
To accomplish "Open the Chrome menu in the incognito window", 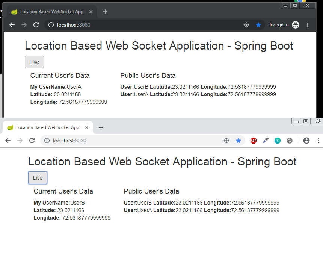I will pyautogui.click(x=308, y=25).
